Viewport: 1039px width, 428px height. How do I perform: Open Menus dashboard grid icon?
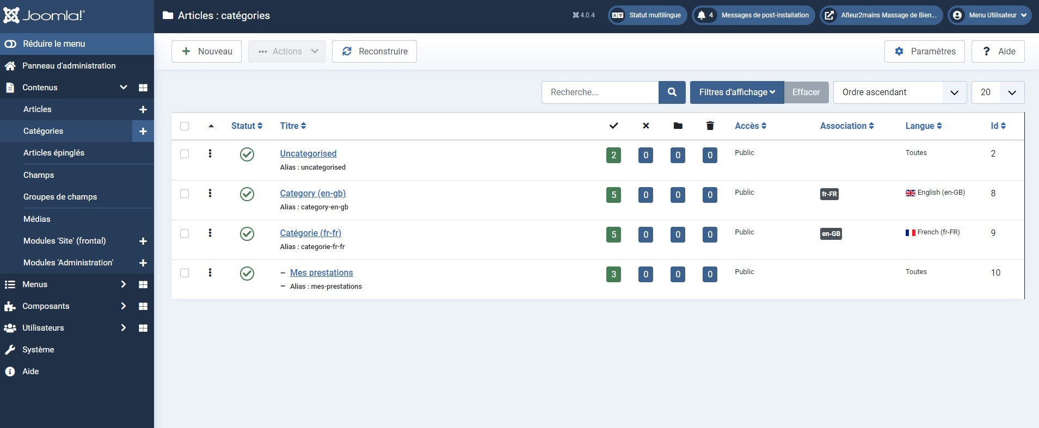click(x=143, y=284)
